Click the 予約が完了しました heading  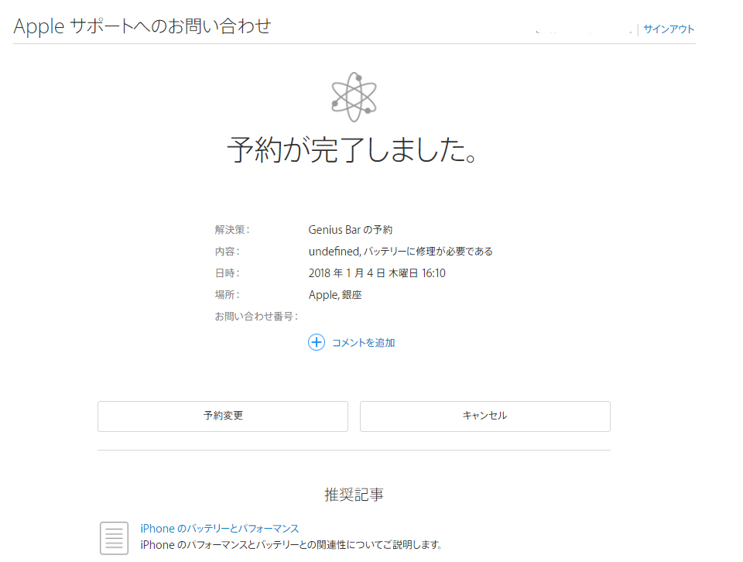point(351,149)
